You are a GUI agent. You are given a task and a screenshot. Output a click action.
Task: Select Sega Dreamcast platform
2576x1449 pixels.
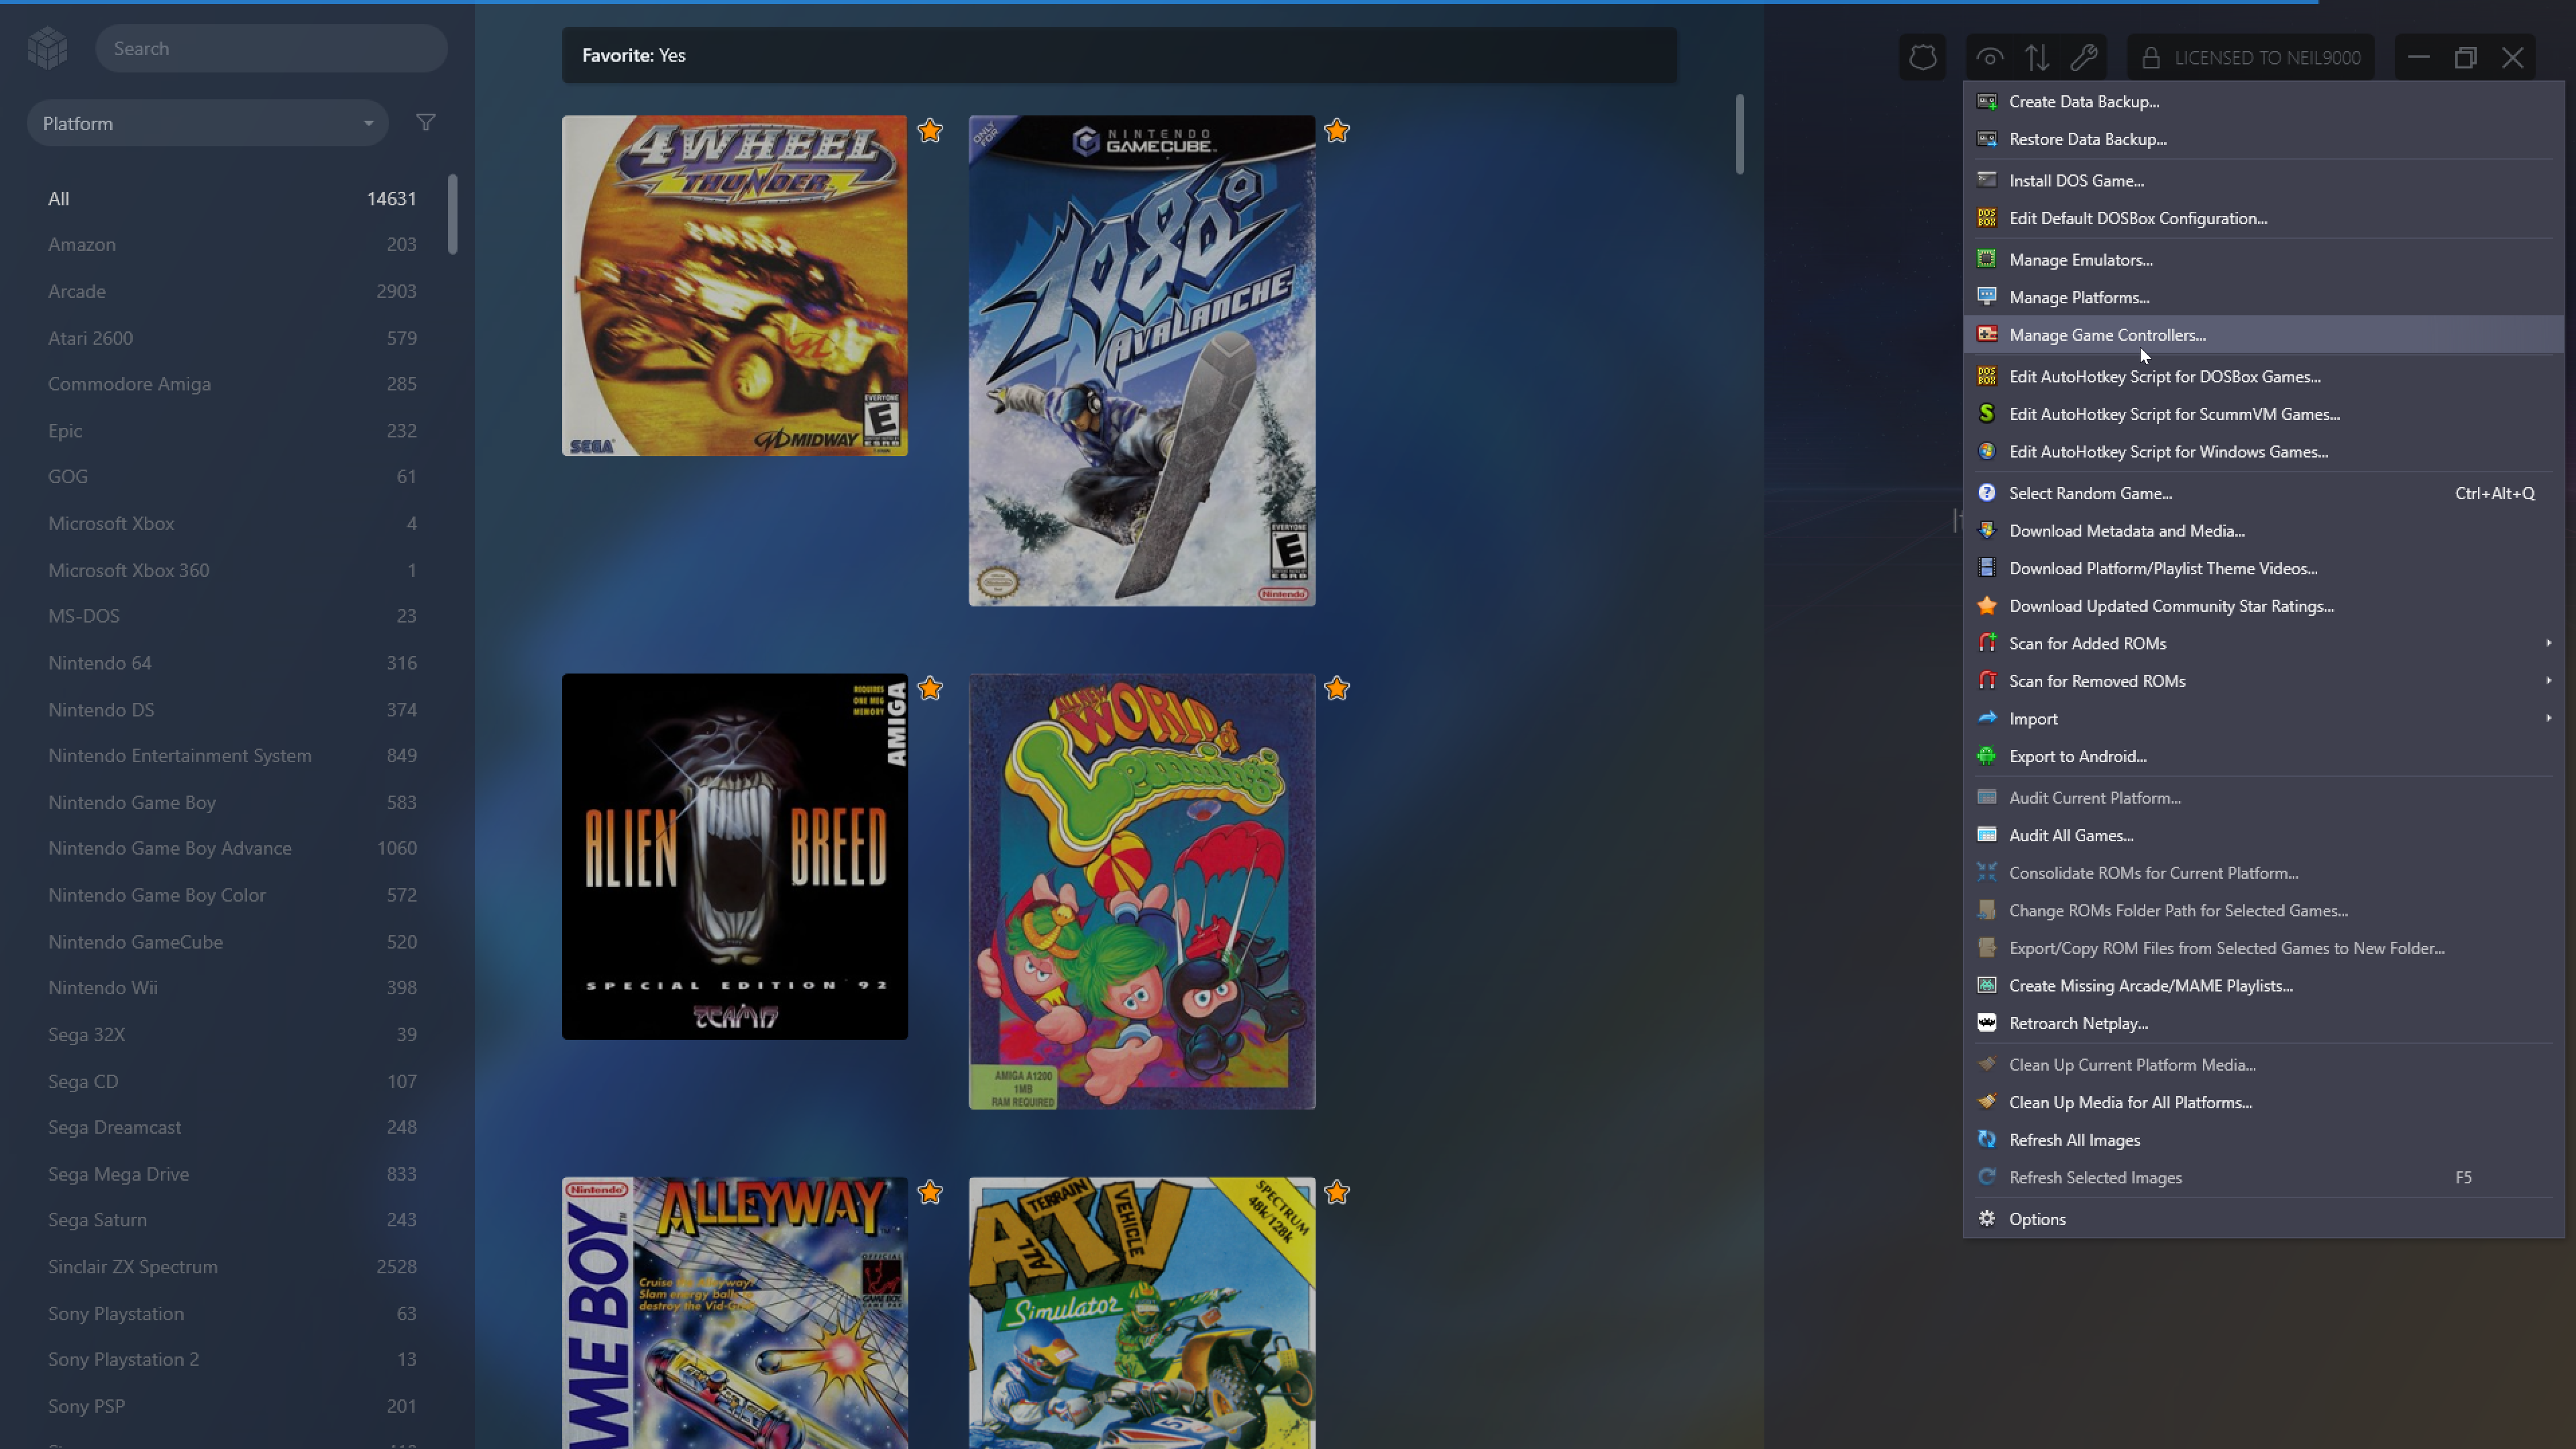[x=232, y=1127]
